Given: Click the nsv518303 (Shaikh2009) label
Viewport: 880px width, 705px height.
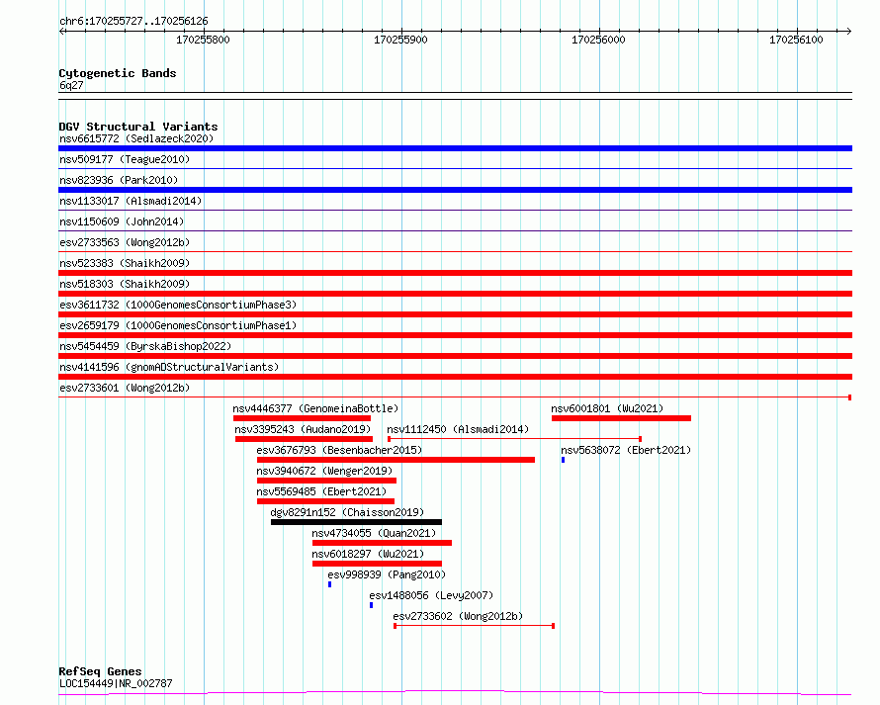Looking at the screenshot, I should point(125,284).
